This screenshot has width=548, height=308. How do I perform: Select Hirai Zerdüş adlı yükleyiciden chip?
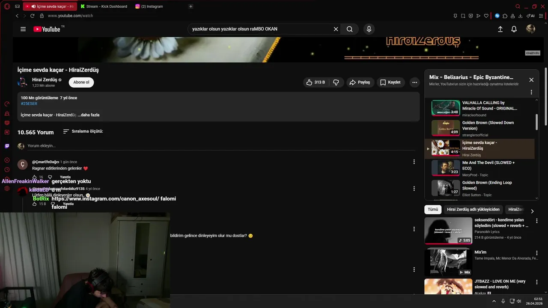473,210
